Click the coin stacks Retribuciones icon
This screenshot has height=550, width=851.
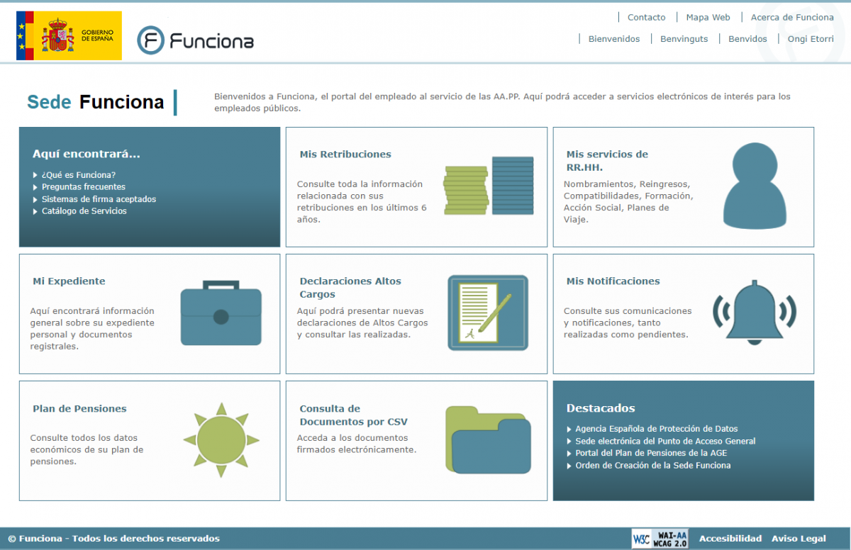(x=489, y=186)
